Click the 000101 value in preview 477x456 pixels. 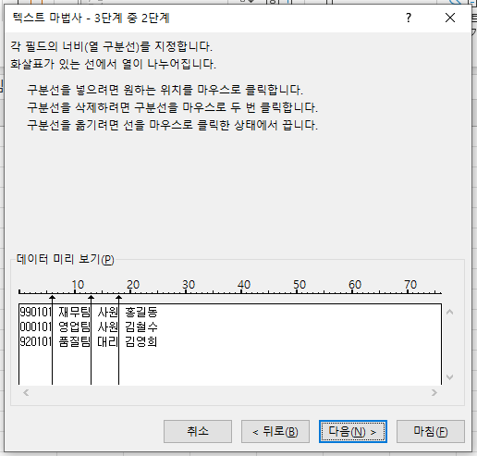(35, 327)
